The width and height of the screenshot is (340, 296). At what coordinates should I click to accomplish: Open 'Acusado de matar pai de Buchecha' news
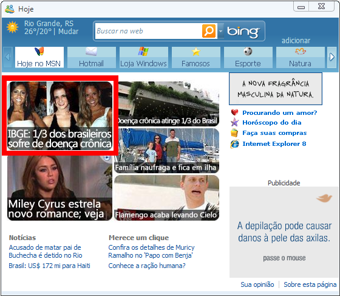point(46,251)
